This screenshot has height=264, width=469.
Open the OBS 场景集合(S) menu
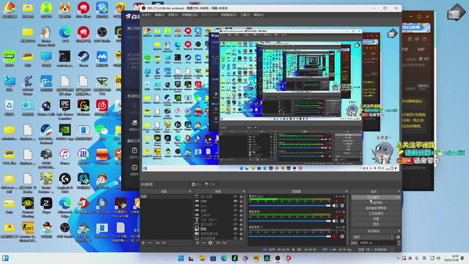[x=229, y=15]
